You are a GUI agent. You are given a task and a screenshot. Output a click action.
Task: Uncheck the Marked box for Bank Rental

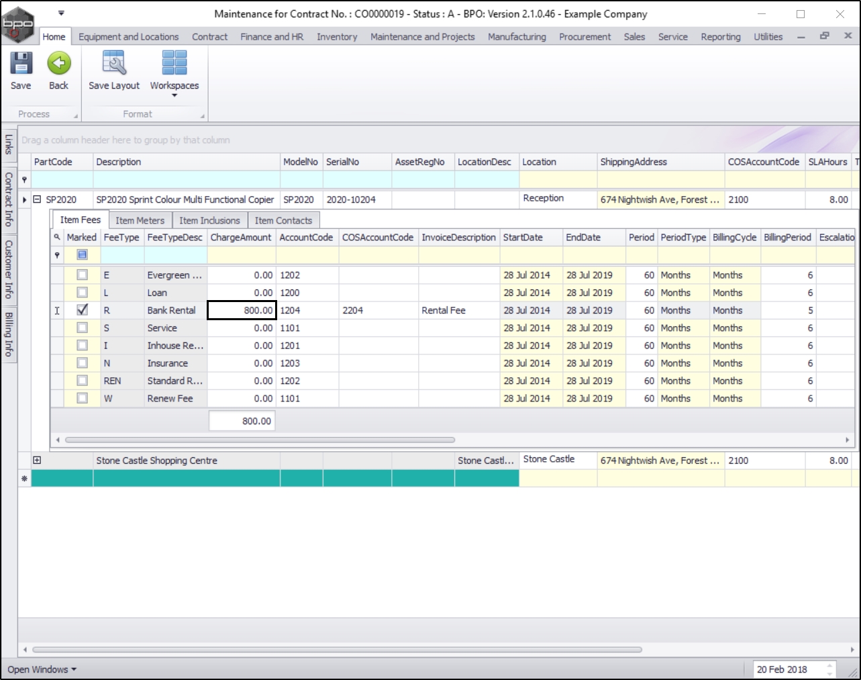[82, 310]
